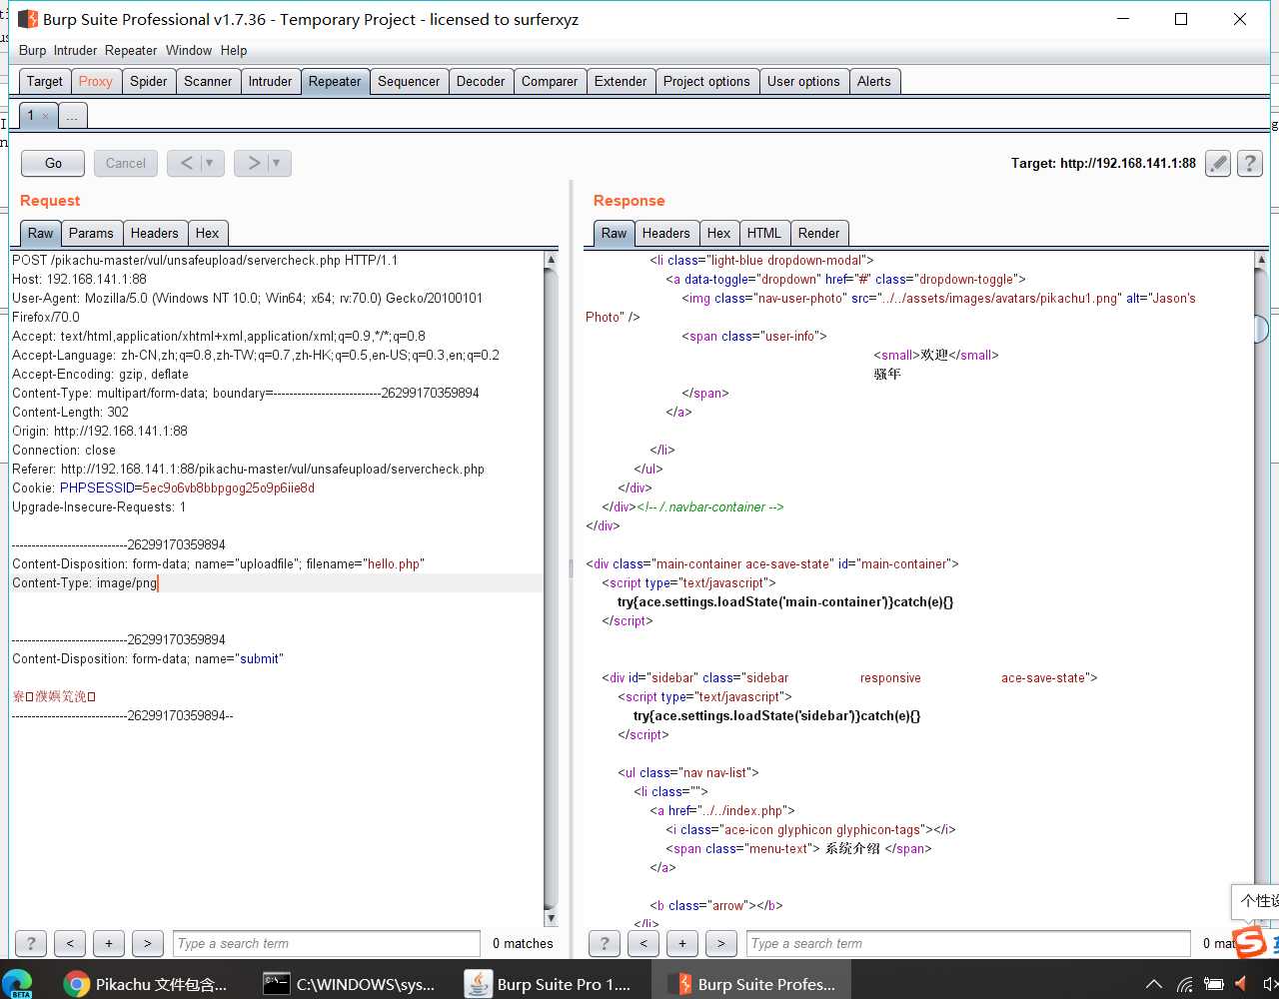The image size is (1279, 999).
Task: Open the network icon in the system tray
Action: (1185, 984)
